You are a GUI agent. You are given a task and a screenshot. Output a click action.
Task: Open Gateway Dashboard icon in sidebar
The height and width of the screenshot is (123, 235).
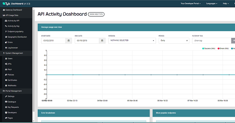coord(4,10)
